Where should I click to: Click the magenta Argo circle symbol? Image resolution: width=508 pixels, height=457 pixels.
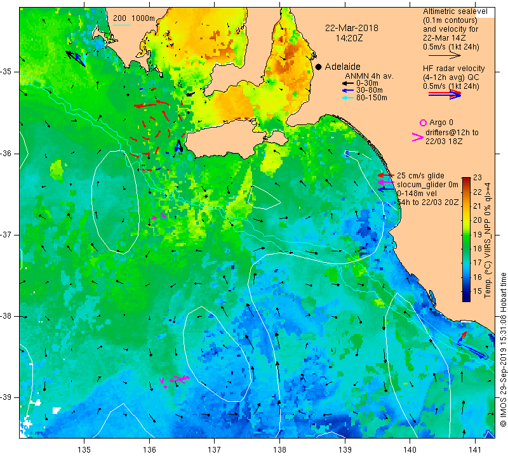click(423, 123)
